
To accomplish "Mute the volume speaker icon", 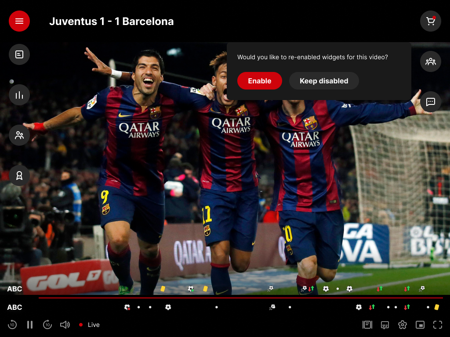I will tap(65, 325).
